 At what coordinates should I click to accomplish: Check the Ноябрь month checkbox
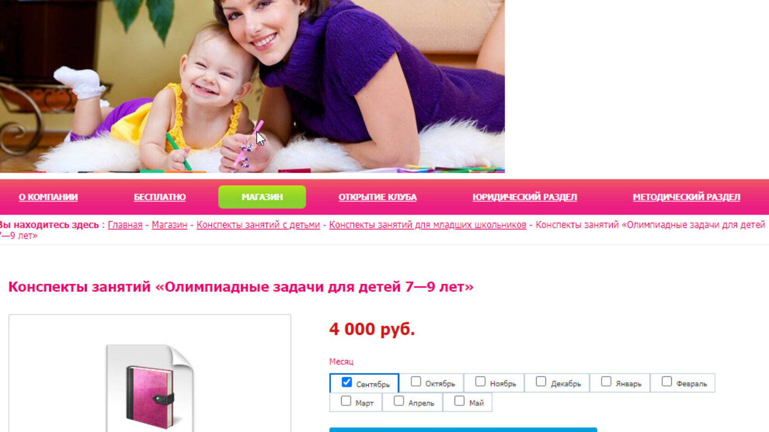click(x=480, y=381)
